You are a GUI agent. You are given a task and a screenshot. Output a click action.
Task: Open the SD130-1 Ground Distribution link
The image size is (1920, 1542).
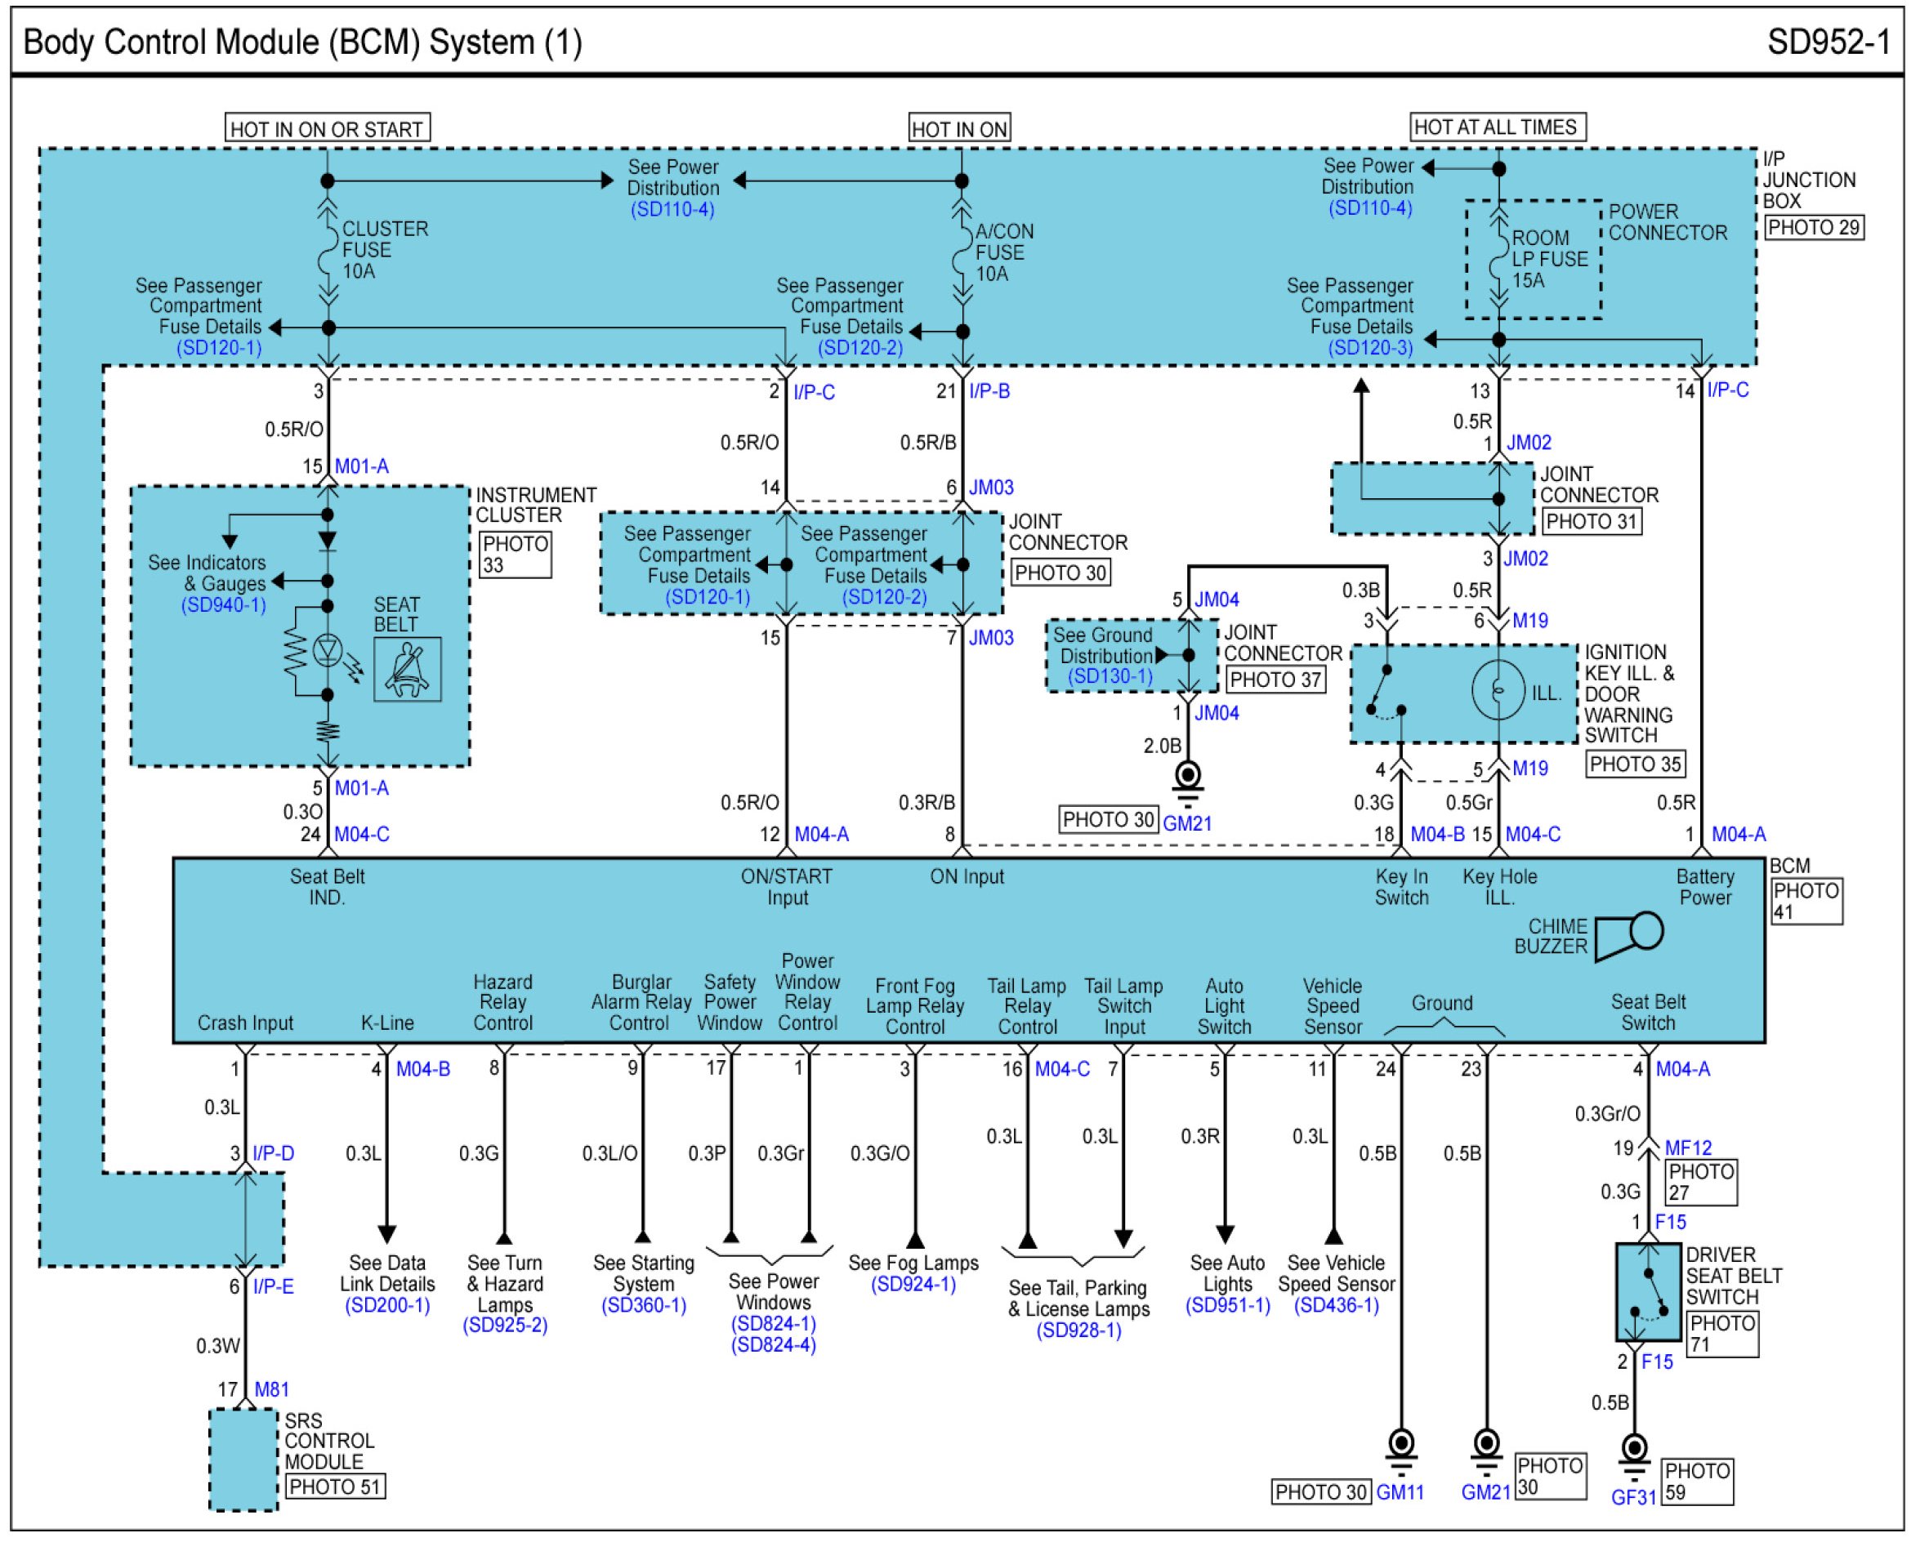click(1110, 676)
